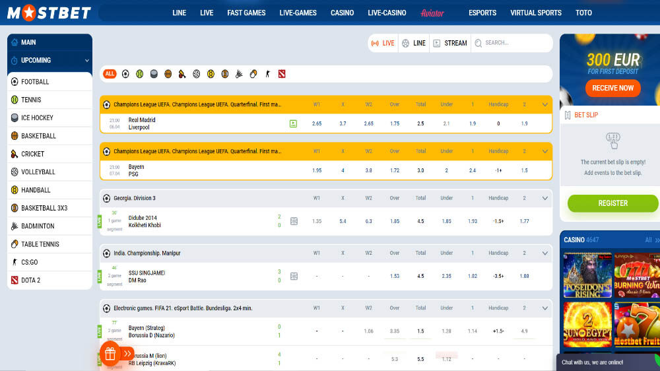Select table tennis icon in filter bar

pyautogui.click(x=253, y=74)
